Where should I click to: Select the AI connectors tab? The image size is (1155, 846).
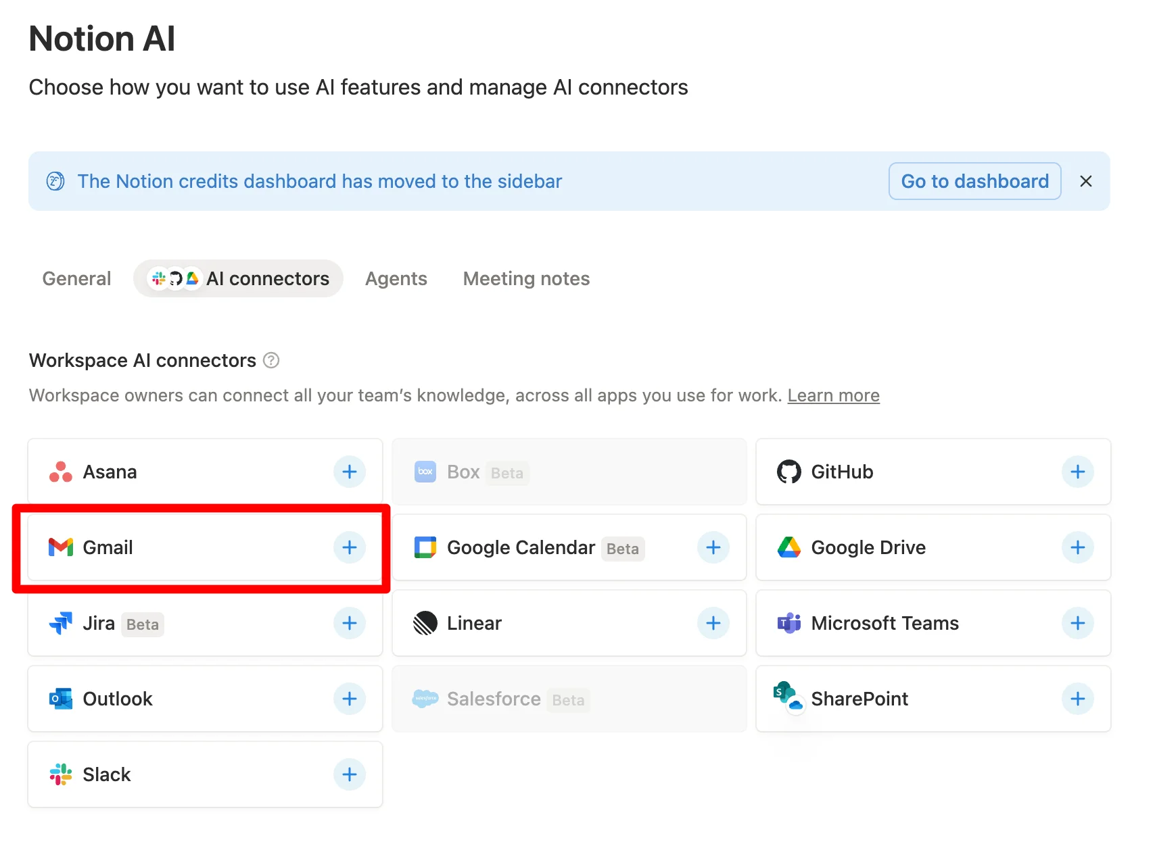point(239,278)
